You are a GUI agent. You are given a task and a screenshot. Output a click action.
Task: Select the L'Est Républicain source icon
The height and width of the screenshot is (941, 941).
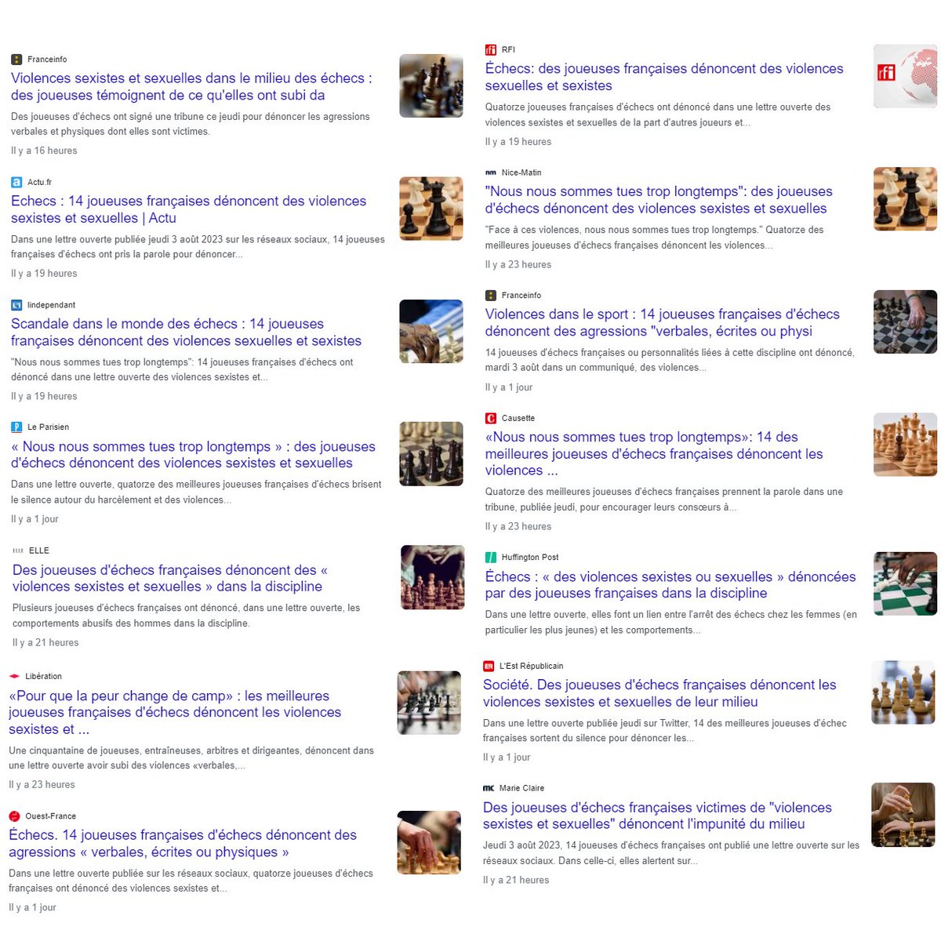click(490, 665)
